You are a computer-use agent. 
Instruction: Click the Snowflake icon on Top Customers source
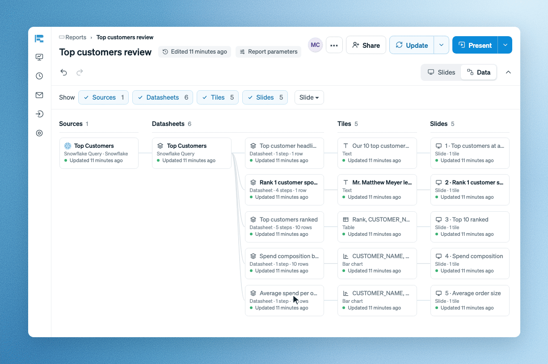point(68,146)
